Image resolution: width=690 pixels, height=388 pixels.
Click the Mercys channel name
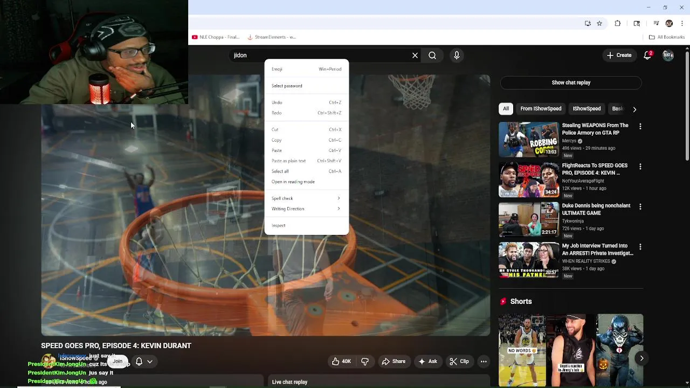pyautogui.click(x=569, y=141)
